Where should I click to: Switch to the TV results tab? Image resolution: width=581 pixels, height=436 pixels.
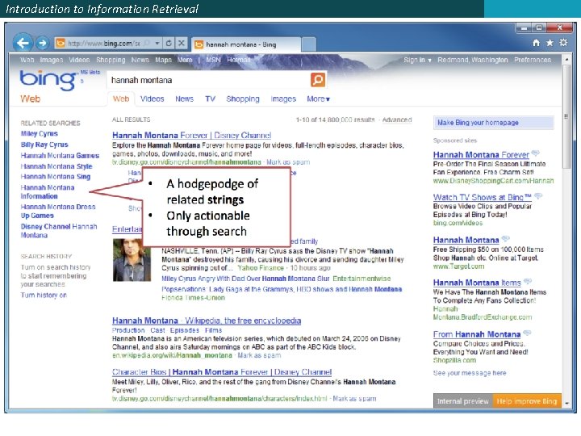(210, 99)
